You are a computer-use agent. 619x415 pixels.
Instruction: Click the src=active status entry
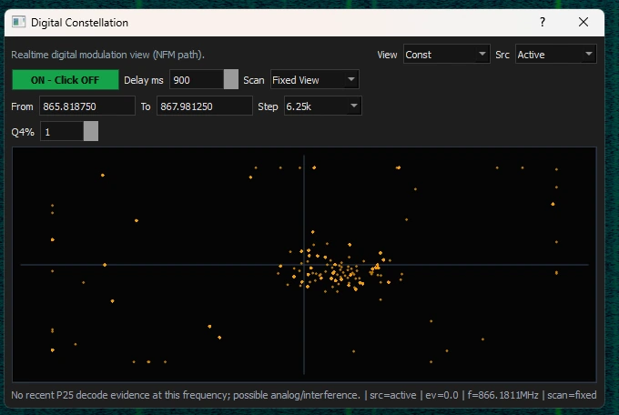pos(393,395)
